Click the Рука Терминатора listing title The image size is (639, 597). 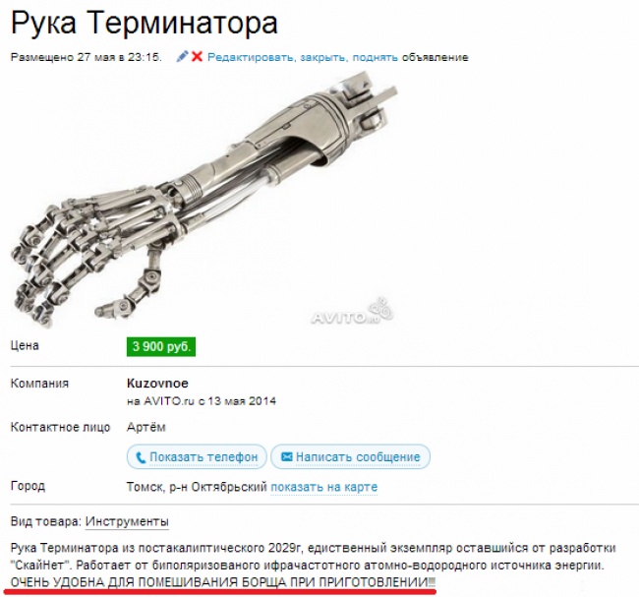click(x=145, y=23)
